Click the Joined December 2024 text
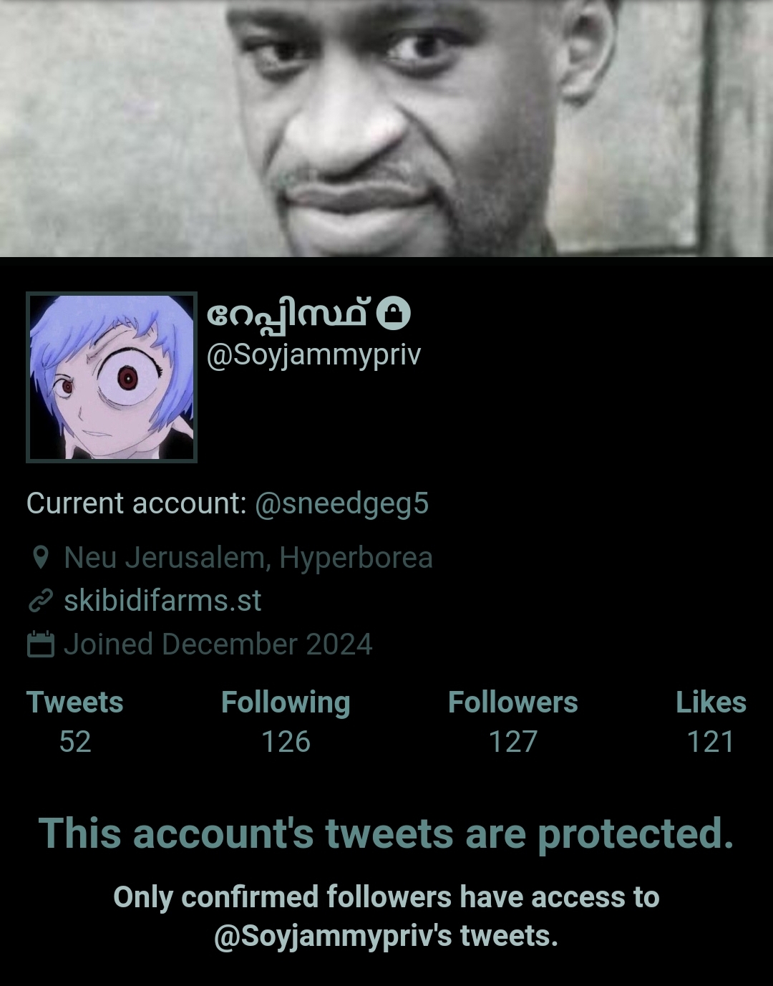 tap(218, 644)
